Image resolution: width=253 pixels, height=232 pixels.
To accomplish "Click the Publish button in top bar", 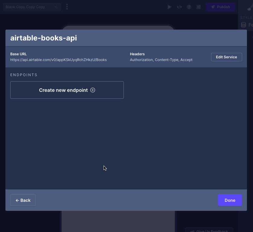I will coord(220,7).
